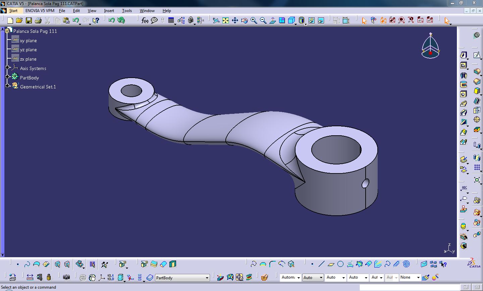Click the Fly Mode airplane icon
The image size is (483, 291).
coord(216,20)
